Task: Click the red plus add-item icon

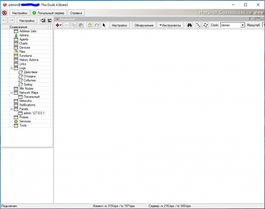Action: (58, 26)
